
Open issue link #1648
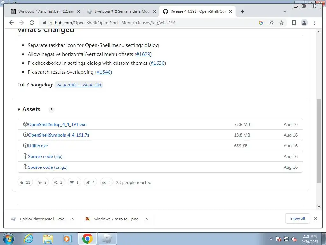click(103, 72)
